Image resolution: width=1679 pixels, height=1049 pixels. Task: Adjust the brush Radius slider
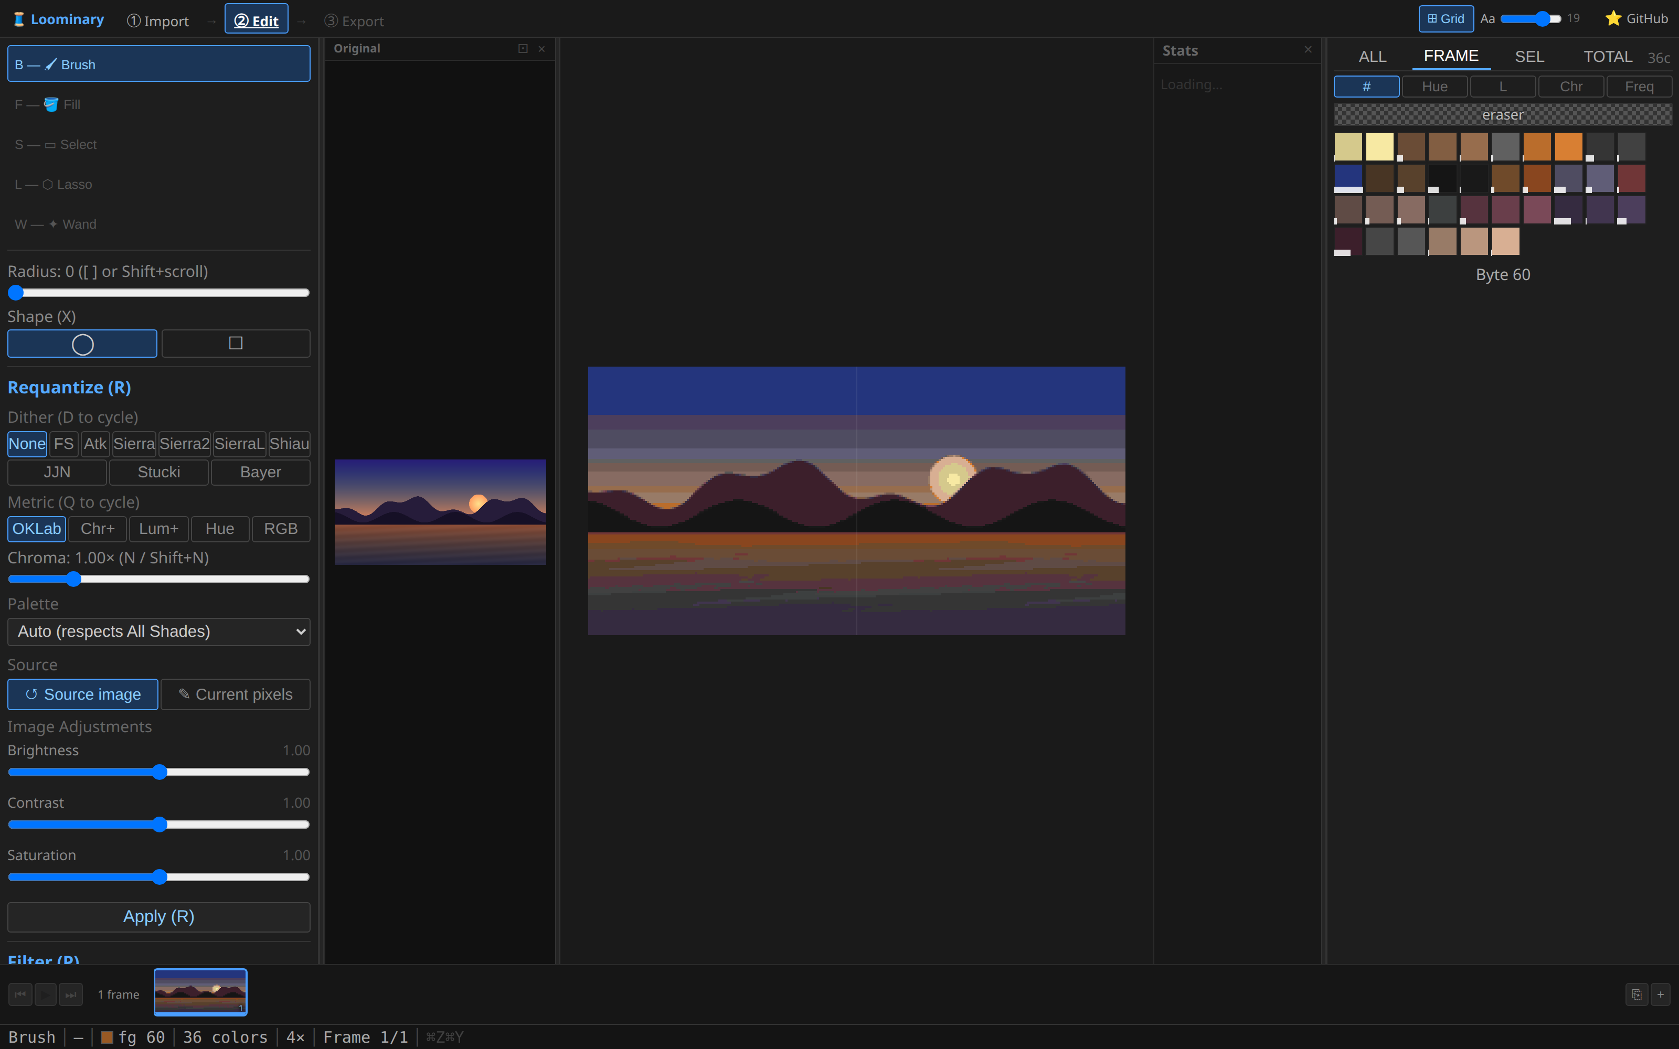(x=158, y=293)
